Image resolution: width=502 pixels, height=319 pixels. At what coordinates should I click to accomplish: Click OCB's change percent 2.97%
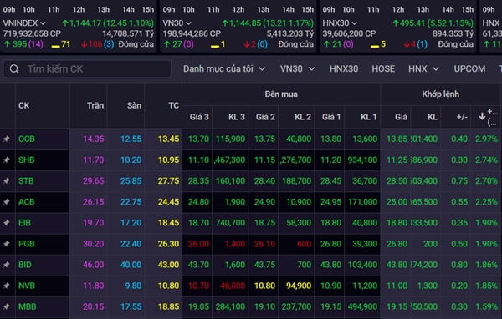(486, 139)
